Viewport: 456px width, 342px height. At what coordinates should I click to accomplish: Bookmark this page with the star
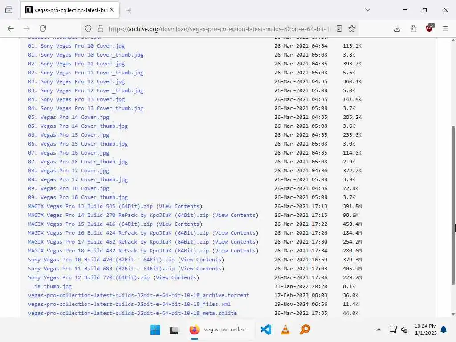[x=352, y=28]
